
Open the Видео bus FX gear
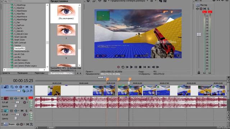[x=22, y=124]
